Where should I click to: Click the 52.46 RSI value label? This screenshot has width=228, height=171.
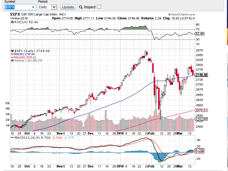point(200,34)
